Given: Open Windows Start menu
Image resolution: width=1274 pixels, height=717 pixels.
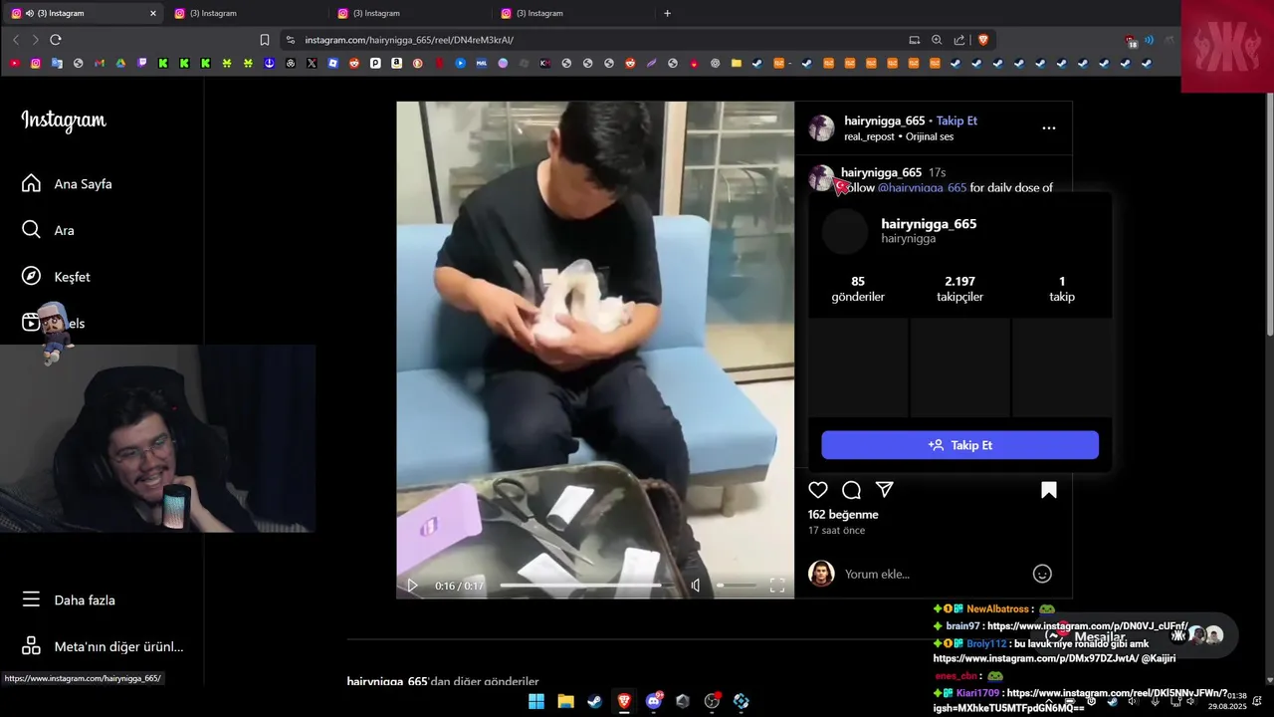Looking at the screenshot, I should (536, 701).
